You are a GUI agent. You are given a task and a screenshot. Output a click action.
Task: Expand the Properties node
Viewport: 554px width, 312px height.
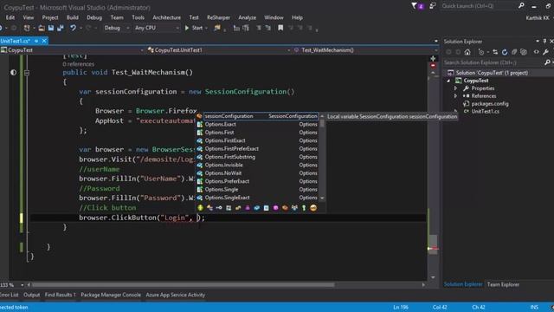point(455,88)
